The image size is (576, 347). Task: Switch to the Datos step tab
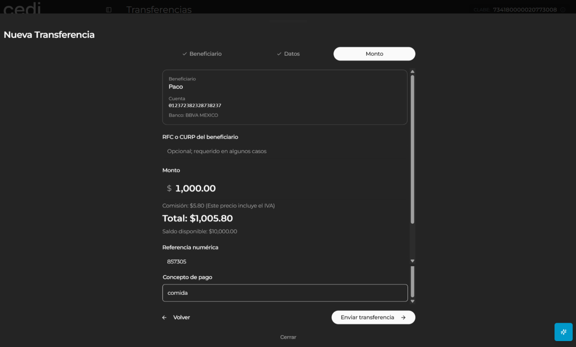[288, 54]
